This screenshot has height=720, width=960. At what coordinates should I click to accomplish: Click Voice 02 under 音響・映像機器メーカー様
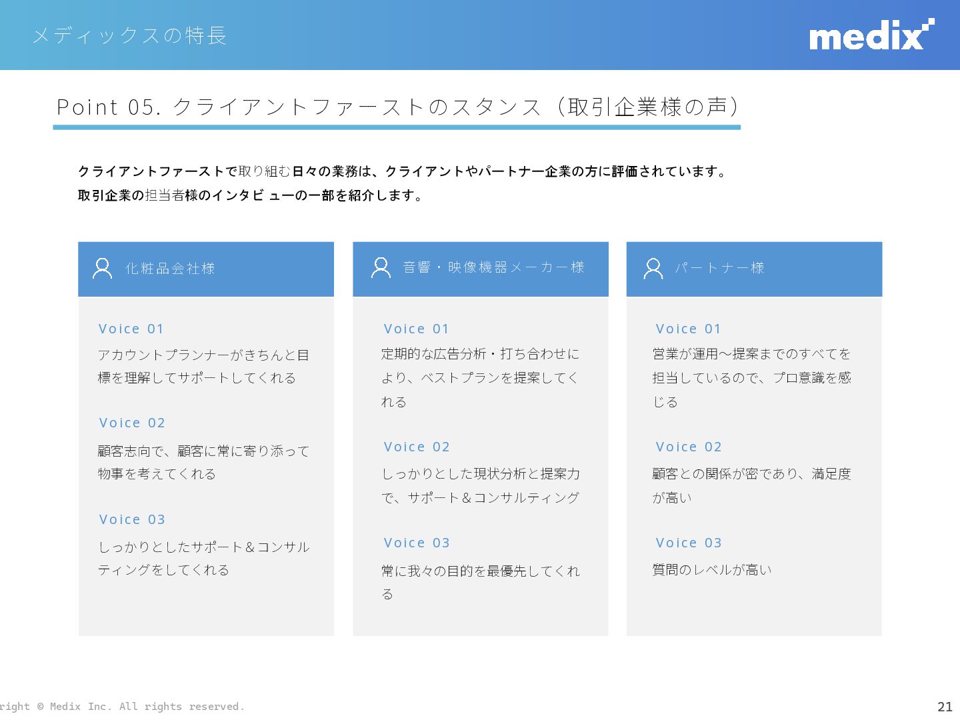click(x=417, y=447)
